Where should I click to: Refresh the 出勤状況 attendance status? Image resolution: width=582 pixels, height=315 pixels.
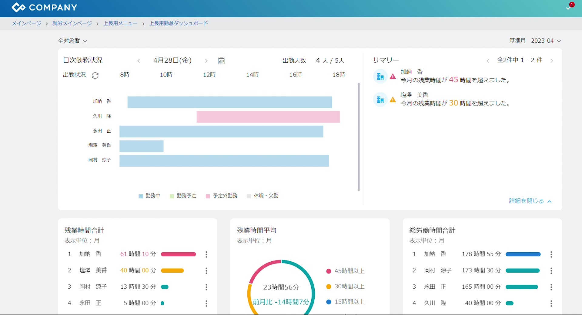95,75
